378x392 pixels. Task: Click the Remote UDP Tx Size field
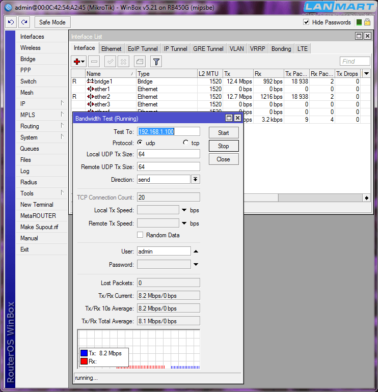(x=168, y=167)
